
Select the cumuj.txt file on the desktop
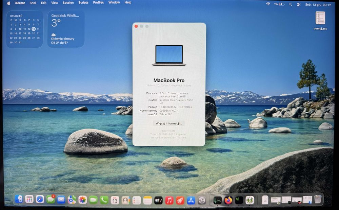[320, 21]
